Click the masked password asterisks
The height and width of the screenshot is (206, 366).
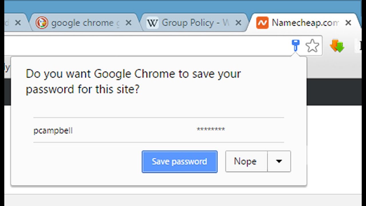pyautogui.click(x=211, y=130)
